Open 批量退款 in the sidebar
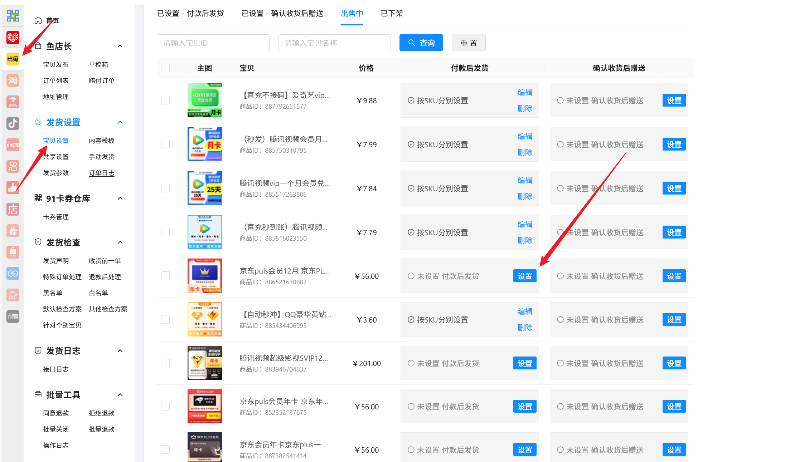 coord(102,429)
